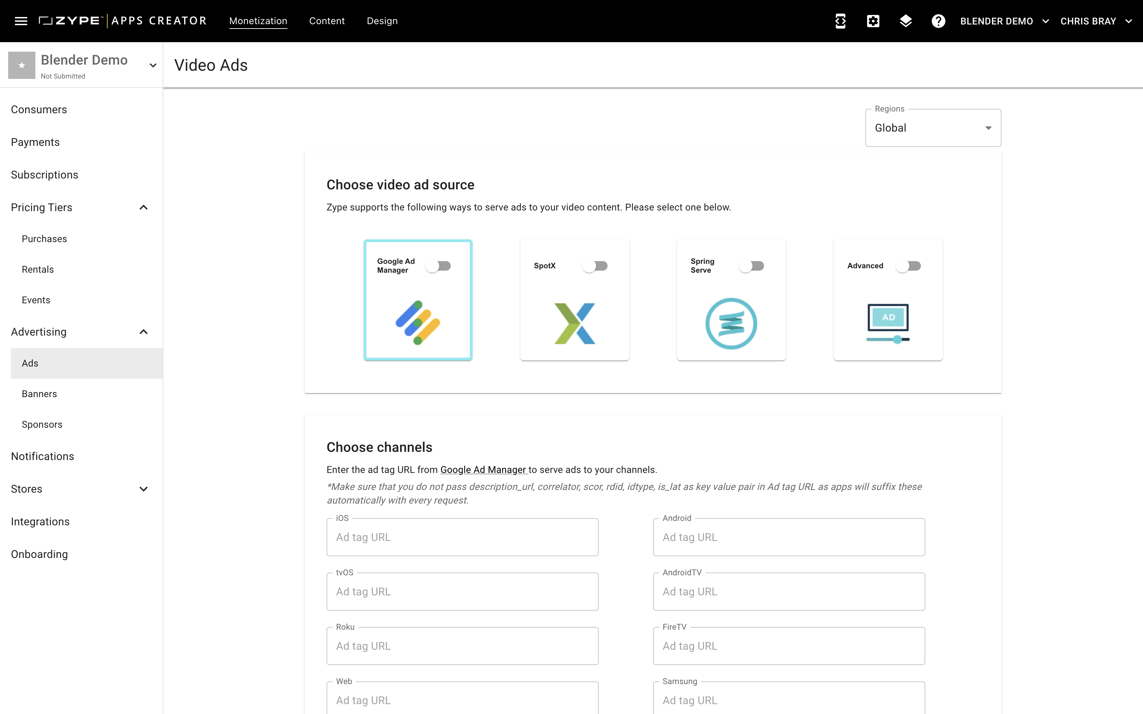Click the Roku Ad tag URL field
This screenshot has height=714, width=1143.
coord(462,646)
